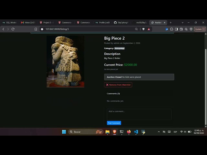Viewport: 207px width, 155px height.
Task: Open the extensions puzzle icon
Action: (x=172, y=29)
